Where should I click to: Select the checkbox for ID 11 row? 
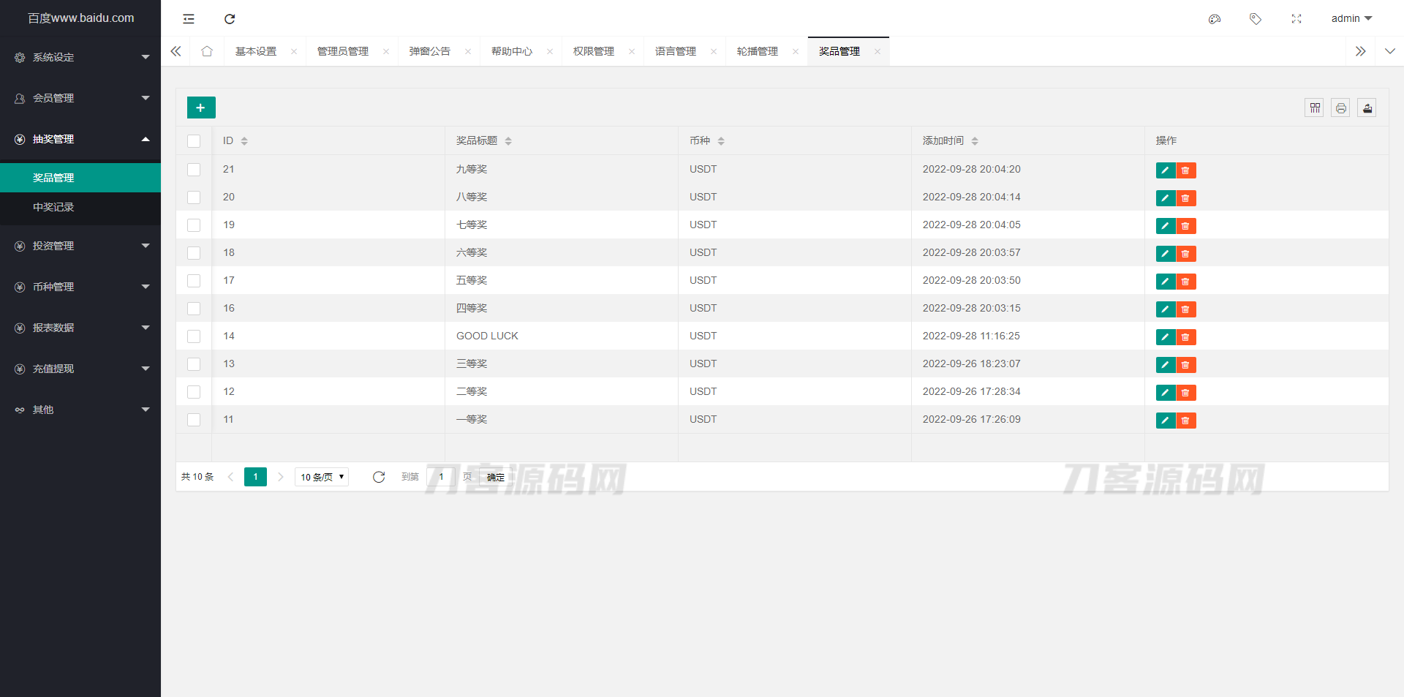[x=194, y=420]
